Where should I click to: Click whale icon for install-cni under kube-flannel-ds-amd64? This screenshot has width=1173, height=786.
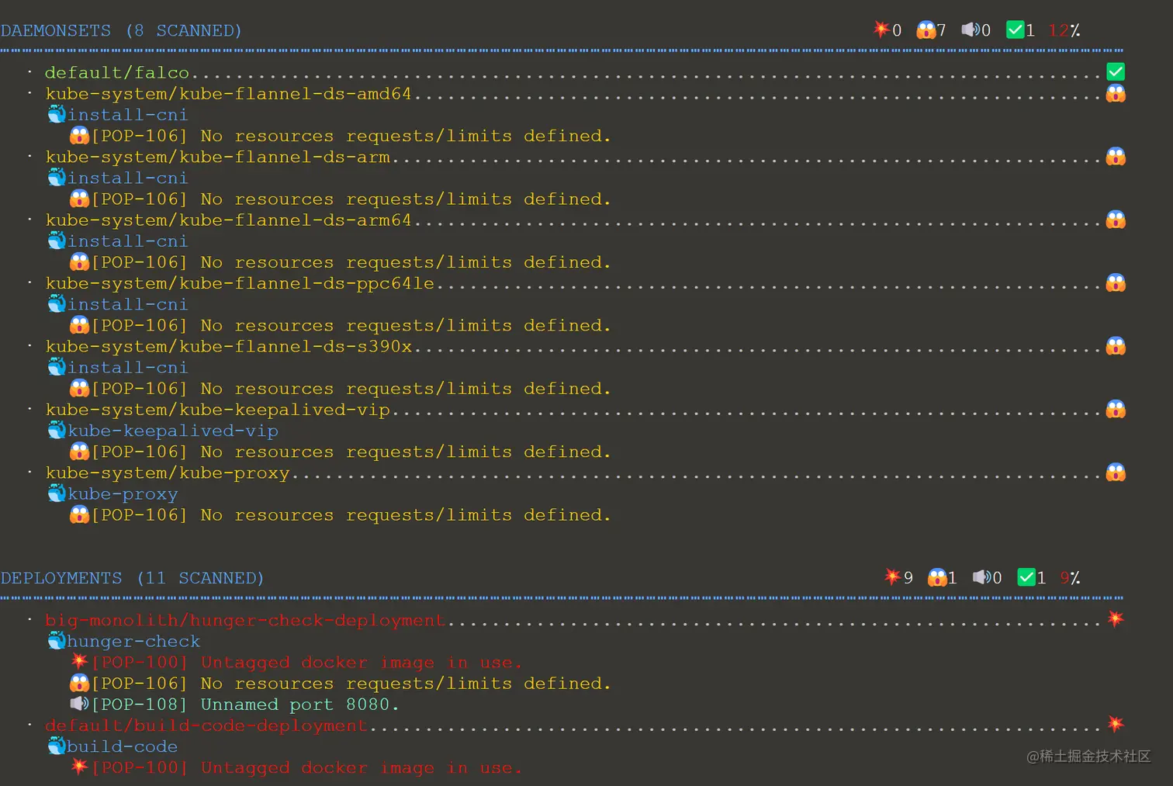[57, 114]
